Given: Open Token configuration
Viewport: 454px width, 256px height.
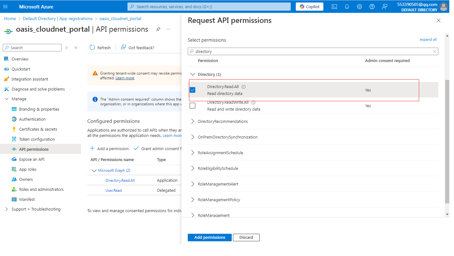Looking at the screenshot, I should [x=37, y=139].
